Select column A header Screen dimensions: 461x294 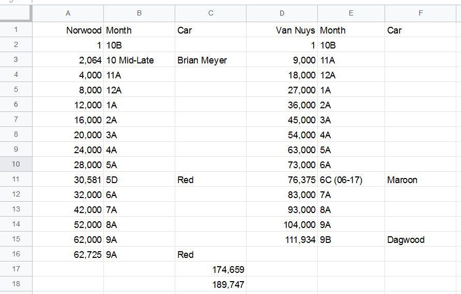(68, 13)
